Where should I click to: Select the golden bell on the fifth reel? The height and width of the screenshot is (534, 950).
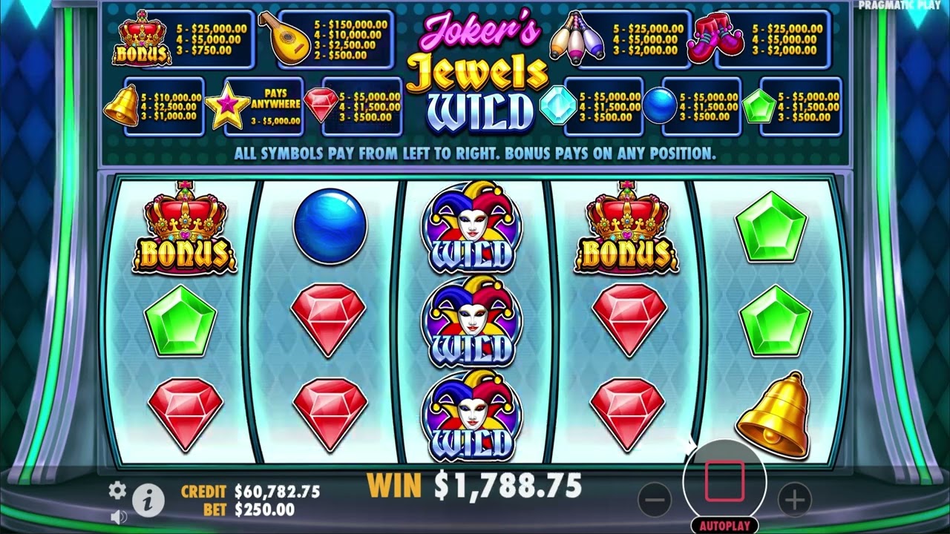point(773,414)
